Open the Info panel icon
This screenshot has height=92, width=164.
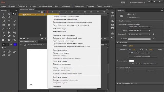pyautogui.click(x=112, y=25)
